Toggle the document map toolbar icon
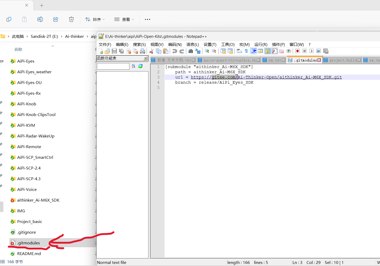This screenshot has width=380, height=266. click(268, 51)
